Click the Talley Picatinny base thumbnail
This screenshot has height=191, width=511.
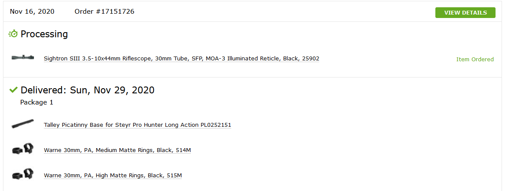(x=22, y=124)
